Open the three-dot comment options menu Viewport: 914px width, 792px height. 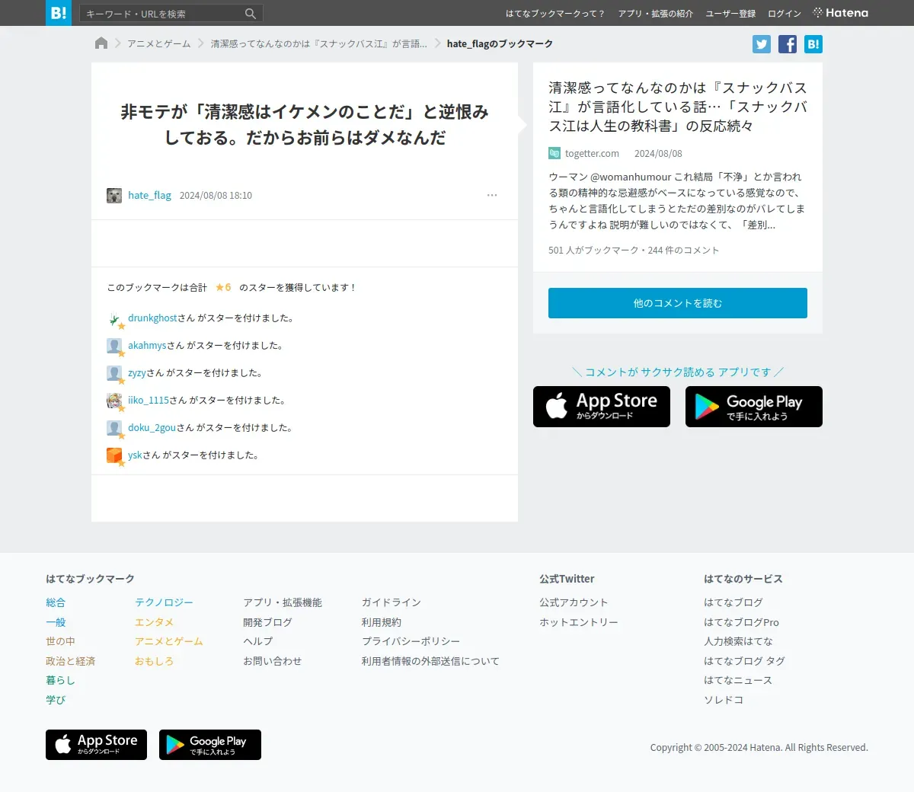(492, 195)
